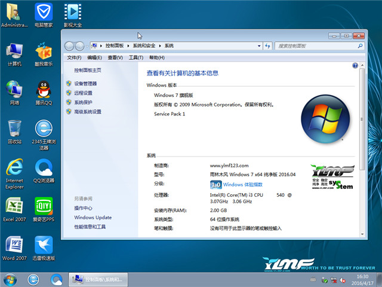The image size is (382, 287).
Task: Expand the arrow after 控制面板 breadcrumb
Action: [x=128, y=46]
